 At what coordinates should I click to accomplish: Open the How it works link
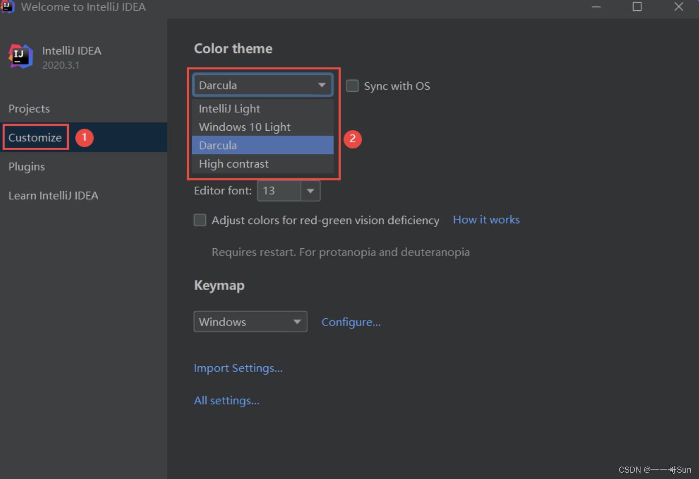point(486,220)
